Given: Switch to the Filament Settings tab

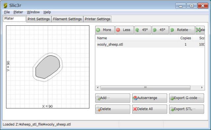Looking at the screenshot, I should pyautogui.click(x=67, y=19).
